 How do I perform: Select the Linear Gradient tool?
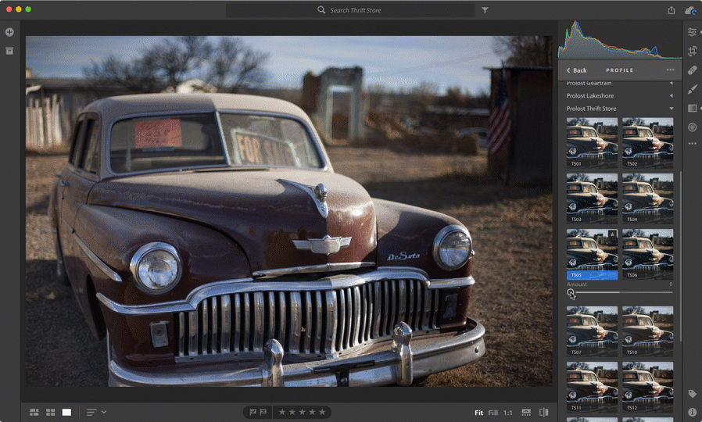pos(692,109)
